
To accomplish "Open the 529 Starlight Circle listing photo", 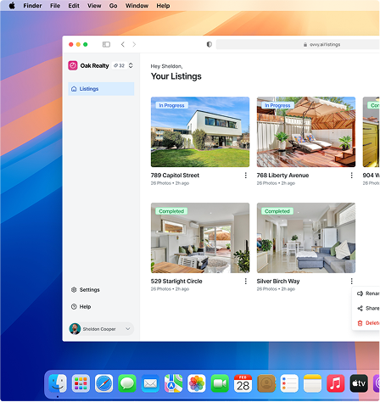I will [200, 237].
